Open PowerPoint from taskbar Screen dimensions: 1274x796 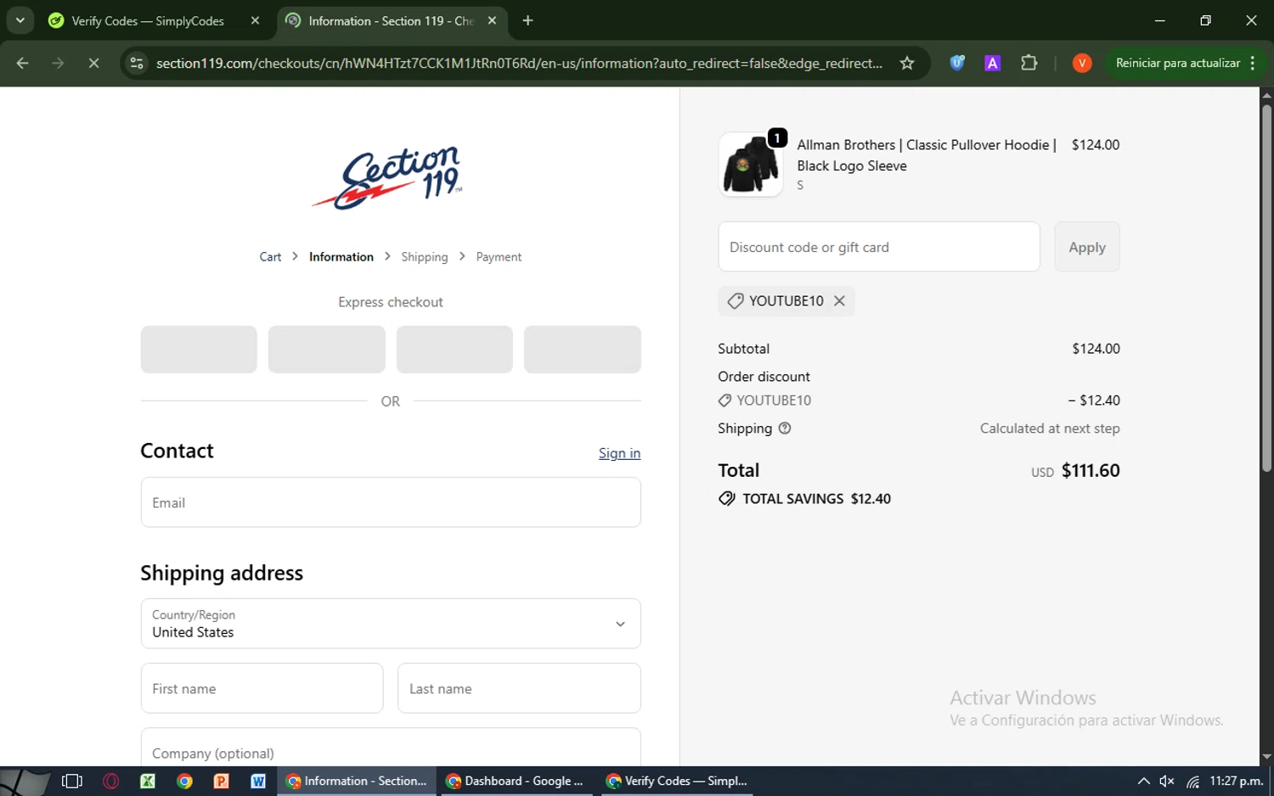click(x=222, y=781)
